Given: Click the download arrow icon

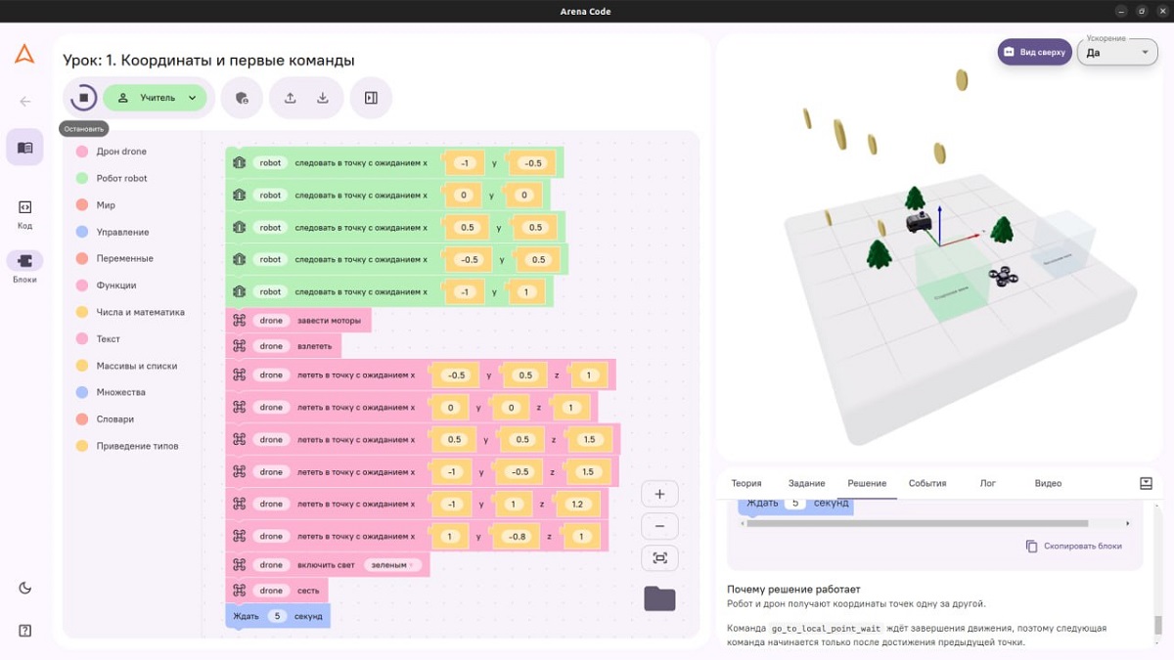Looking at the screenshot, I should click(323, 98).
